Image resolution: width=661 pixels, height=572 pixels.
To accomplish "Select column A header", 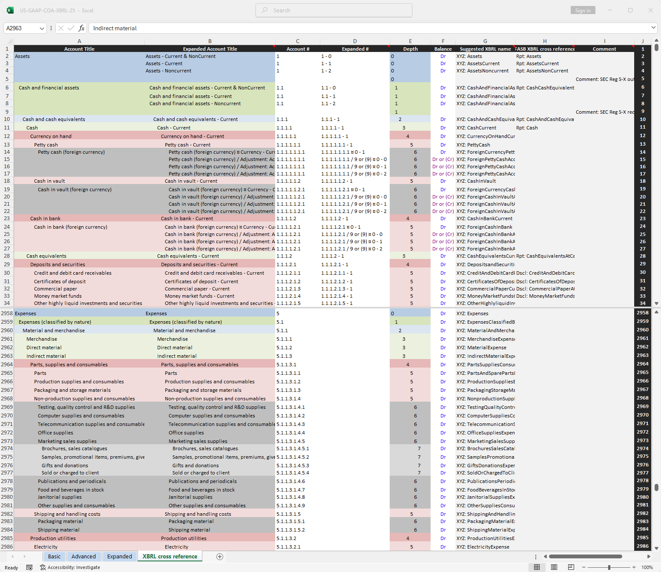I will [x=79, y=41].
